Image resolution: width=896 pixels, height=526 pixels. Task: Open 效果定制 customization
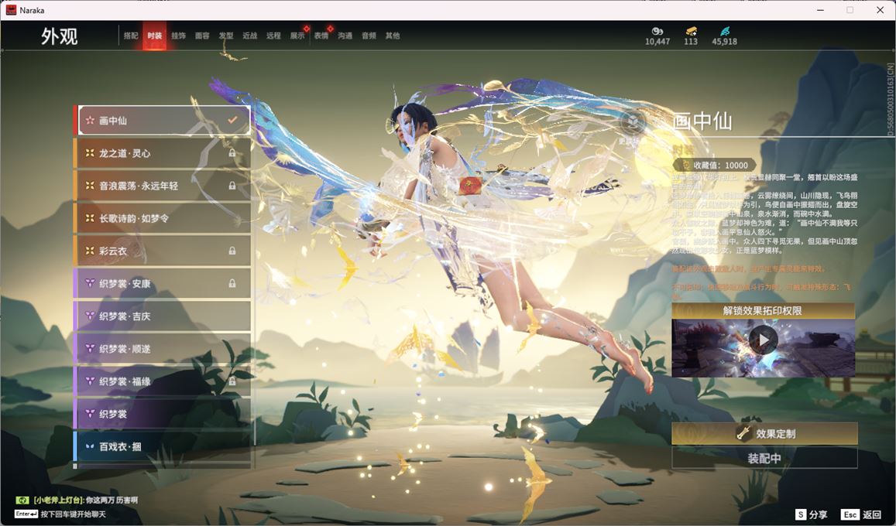(764, 434)
